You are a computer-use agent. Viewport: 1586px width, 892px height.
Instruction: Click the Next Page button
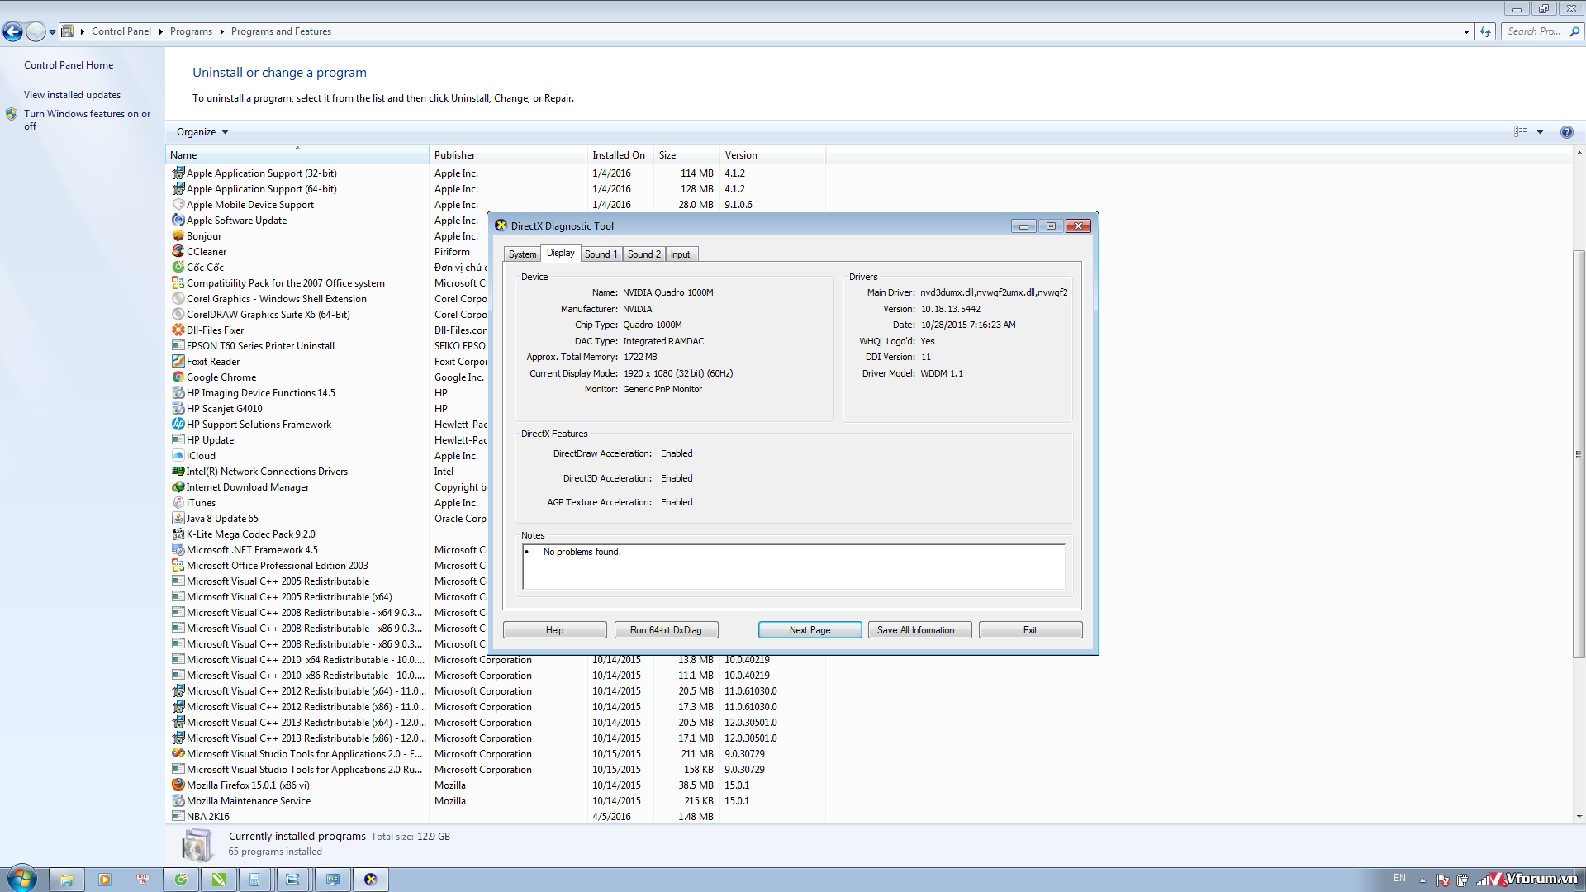point(810,630)
